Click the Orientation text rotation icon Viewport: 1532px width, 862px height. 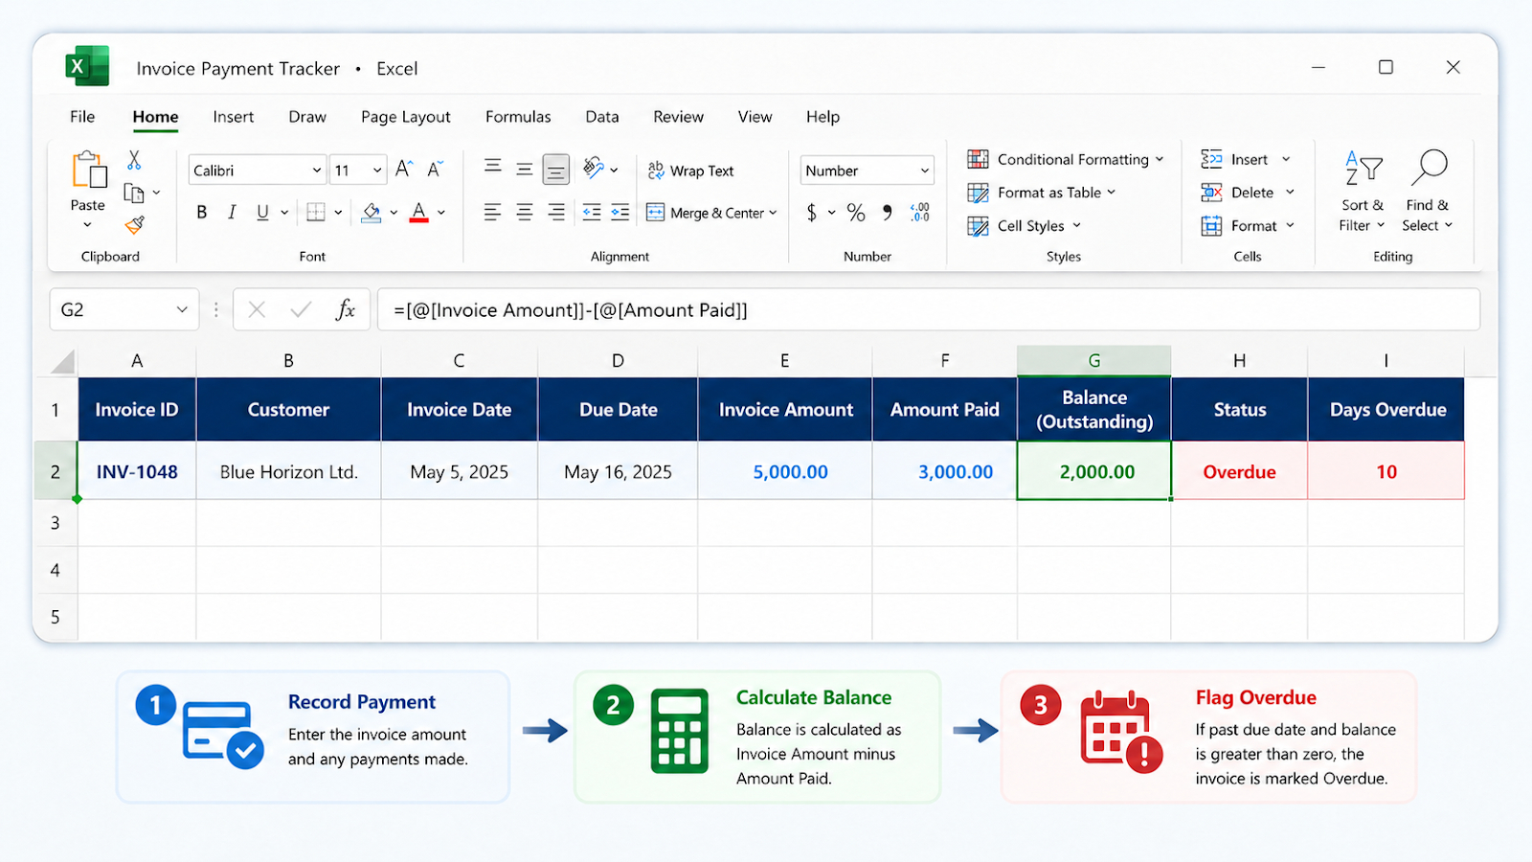[x=595, y=169]
